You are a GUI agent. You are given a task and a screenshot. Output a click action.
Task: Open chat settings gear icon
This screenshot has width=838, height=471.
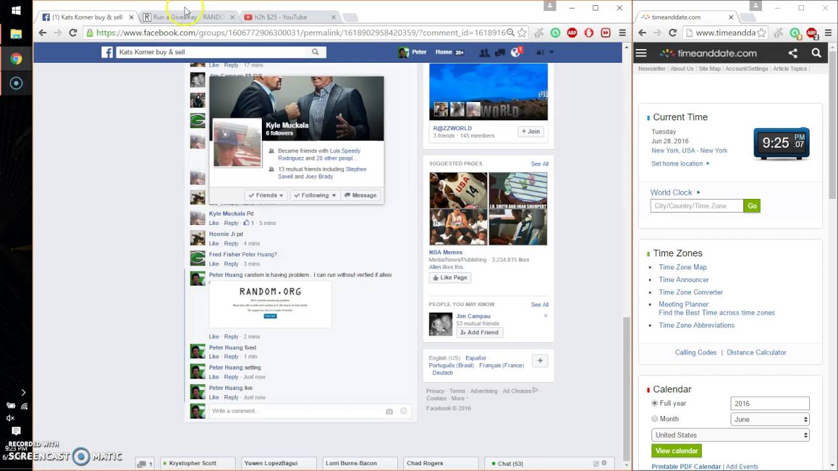[x=605, y=463]
